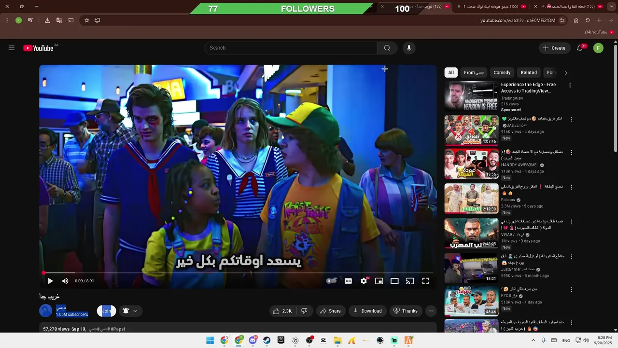The image size is (618, 348).
Task: Send Thanks to the creator
Action: [x=406, y=311]
